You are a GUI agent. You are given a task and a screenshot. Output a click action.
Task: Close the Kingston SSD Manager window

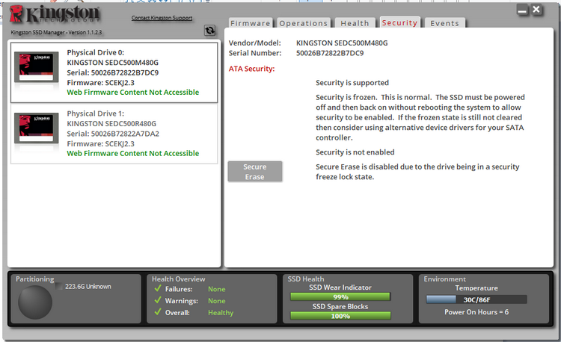point(536,10)
